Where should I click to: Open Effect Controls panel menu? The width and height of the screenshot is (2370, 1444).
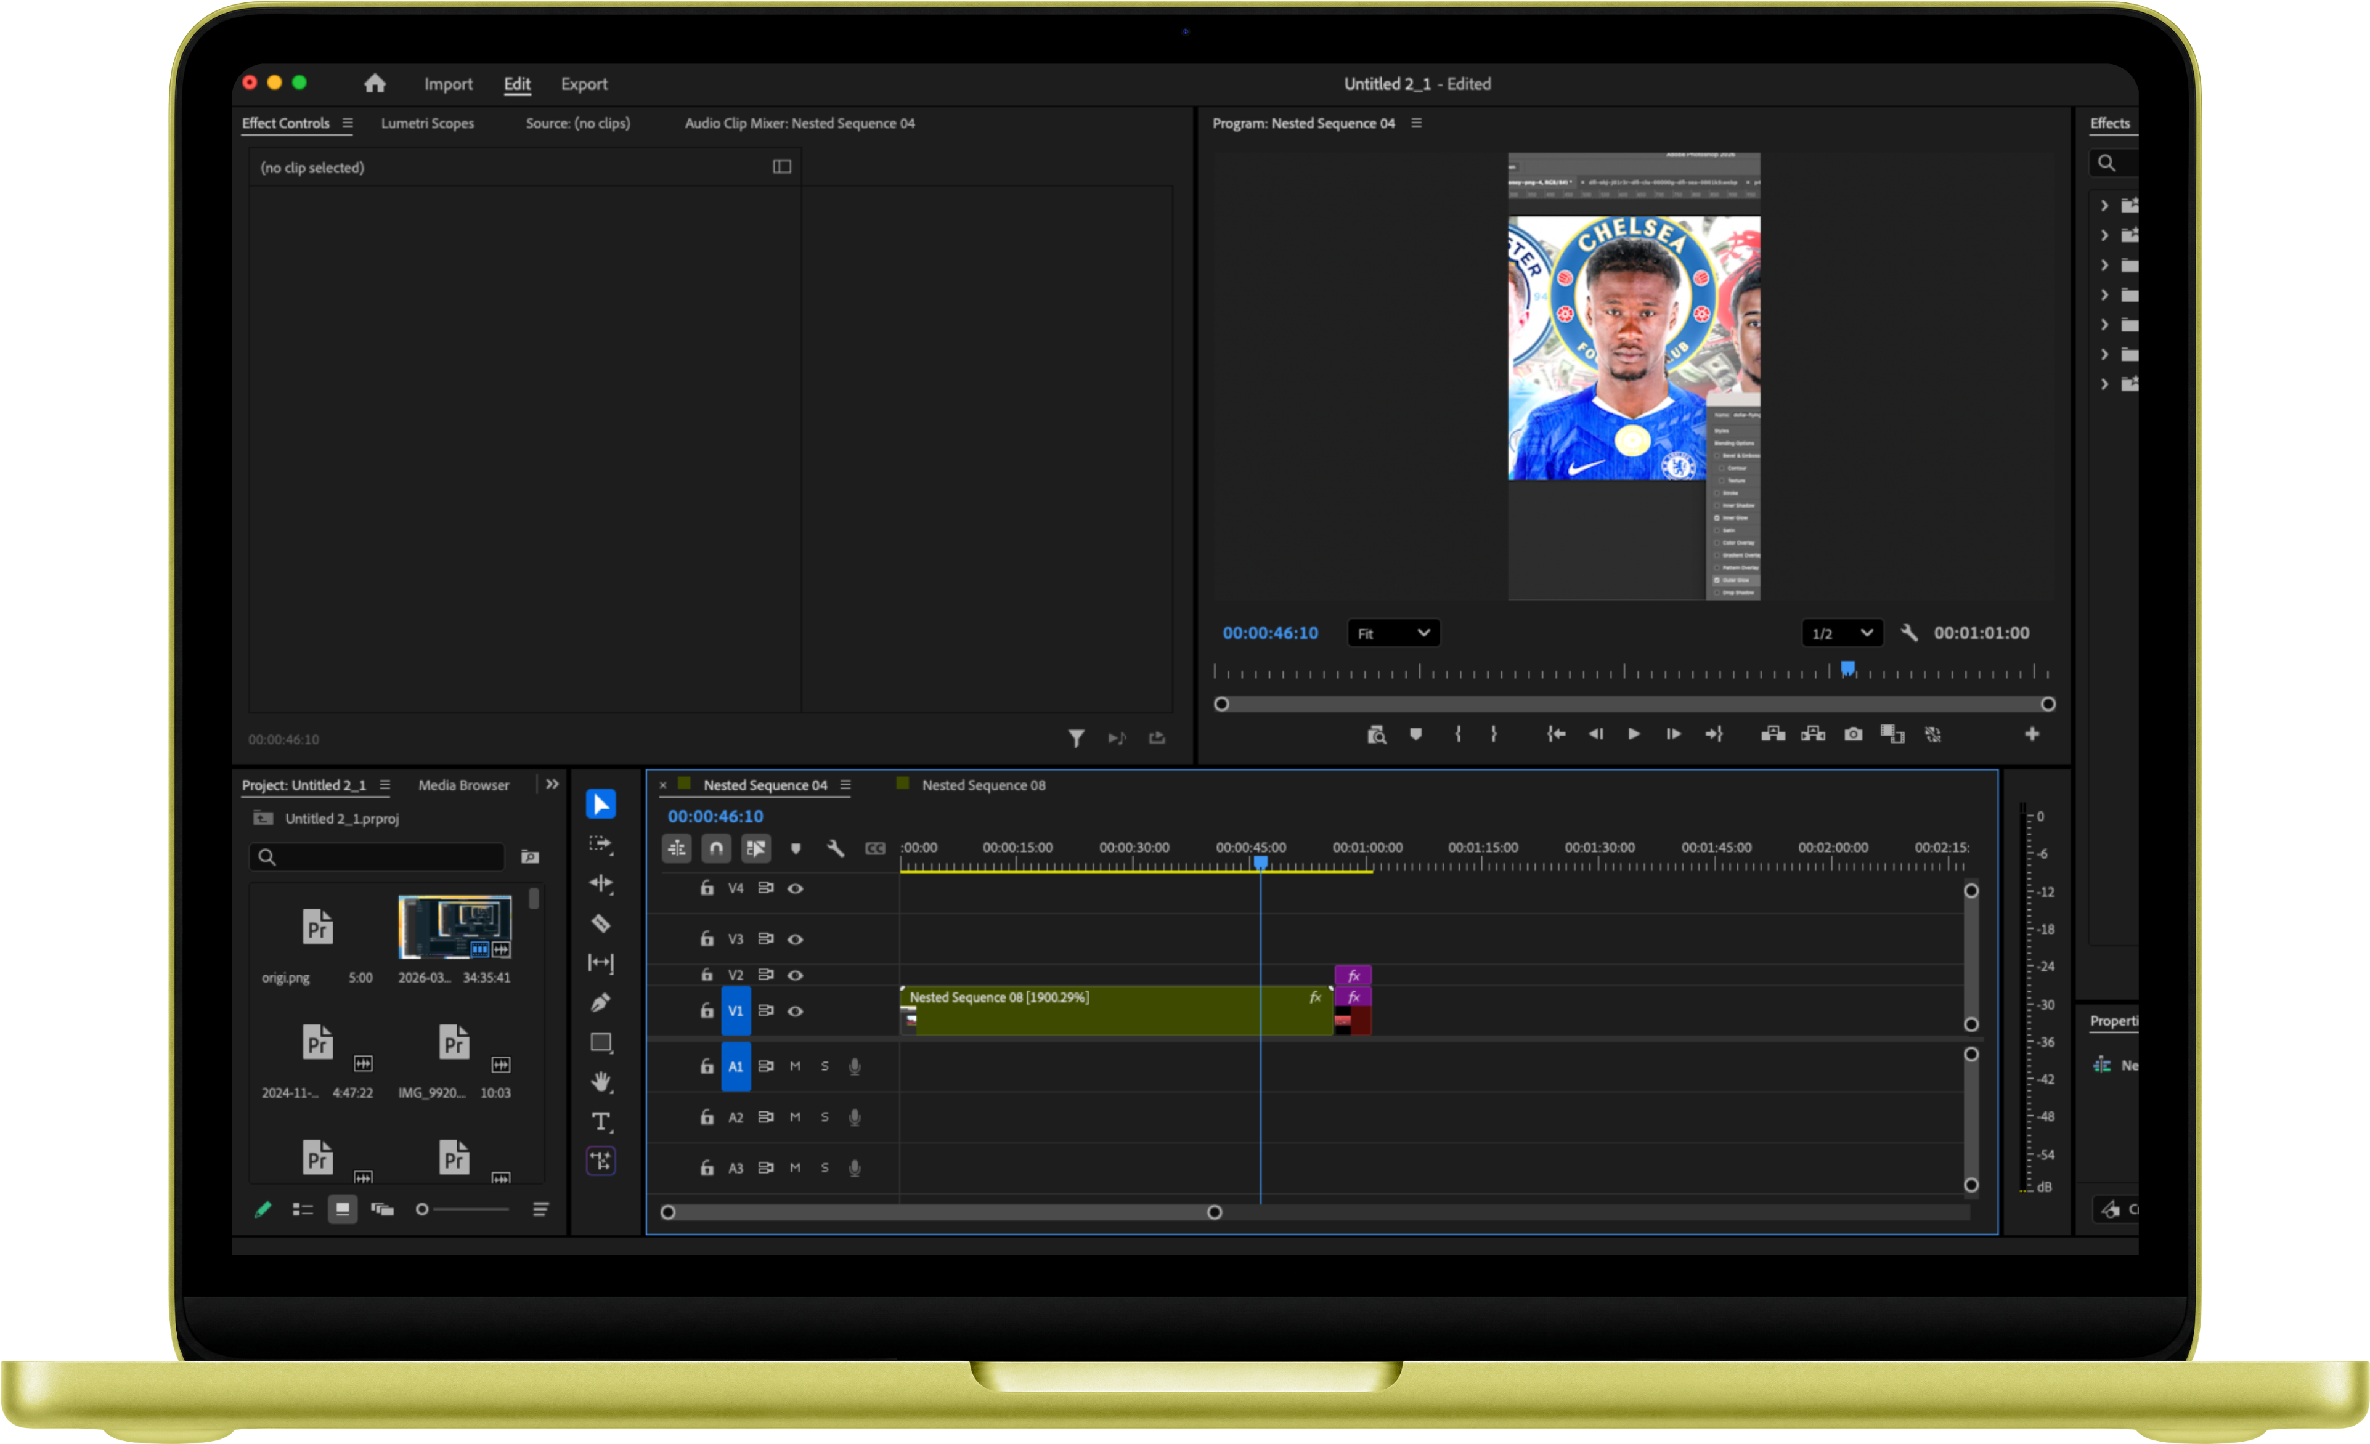347,123
